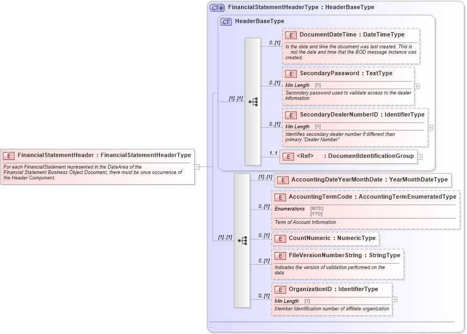Screen dimensions: 467x334
Task: Select the CT icon of HeaderBaseType
Action: (225, 21)
